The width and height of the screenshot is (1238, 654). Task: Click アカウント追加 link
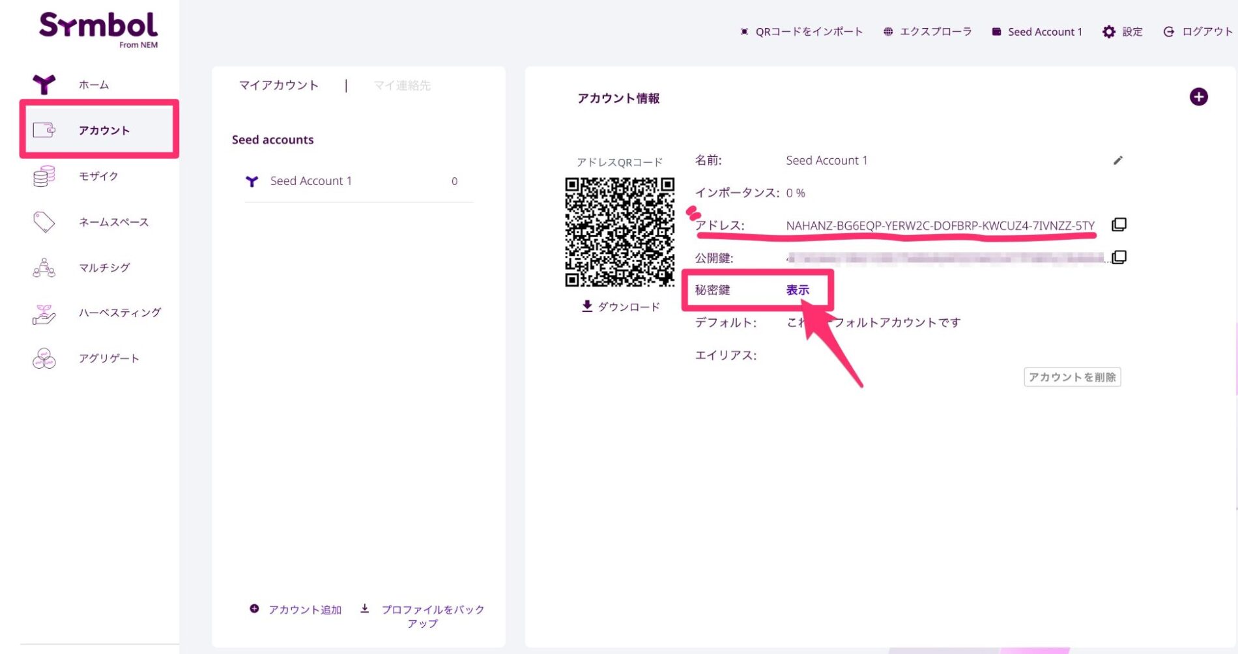pos(305,610)
